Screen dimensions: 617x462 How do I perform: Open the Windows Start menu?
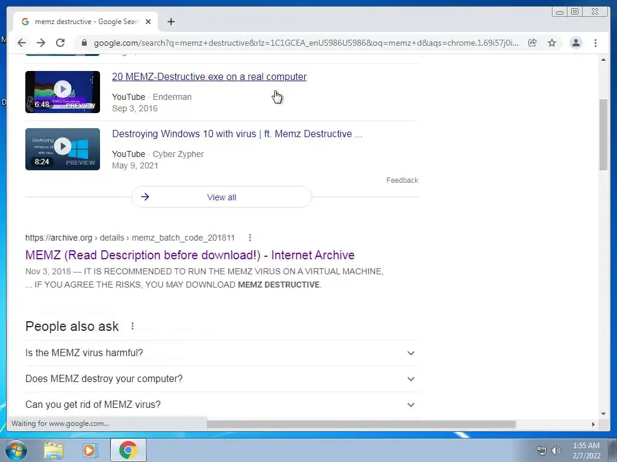16,450
